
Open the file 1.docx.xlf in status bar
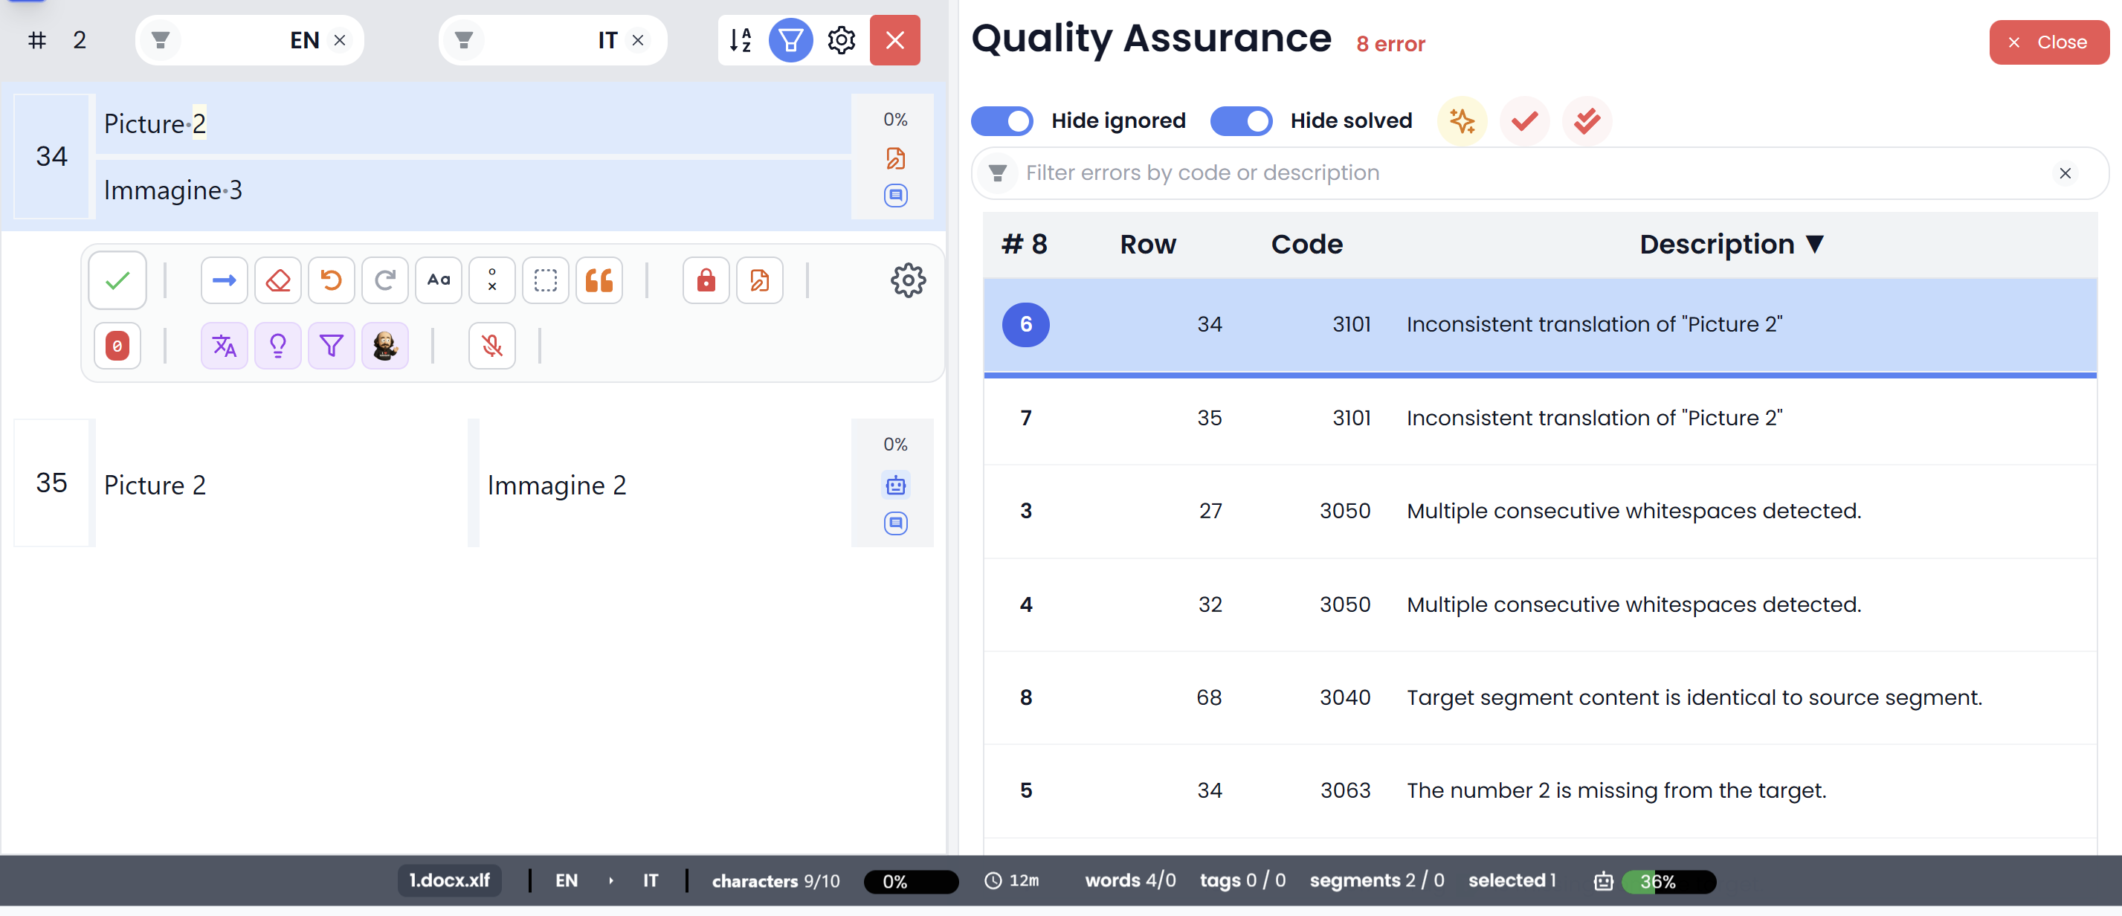(x=449, y=880)
